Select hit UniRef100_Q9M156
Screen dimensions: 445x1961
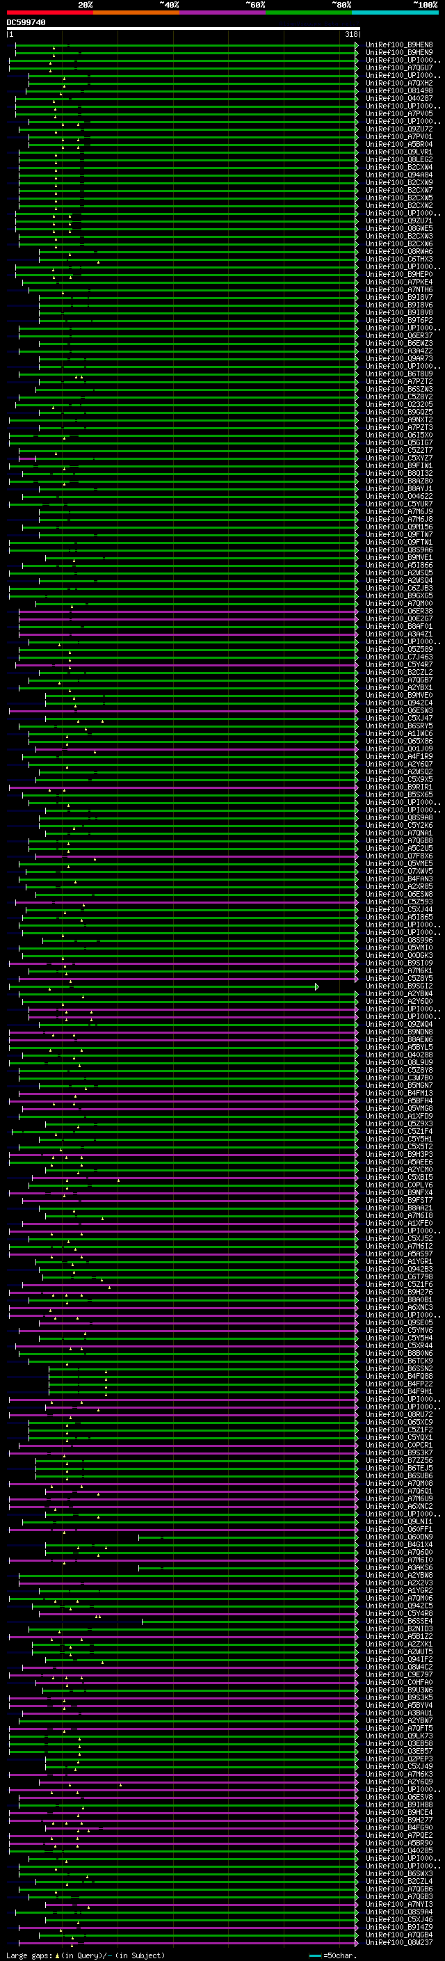(399, 527)
